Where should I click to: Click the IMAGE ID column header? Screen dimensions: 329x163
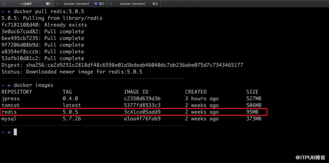tap(136, 92)
